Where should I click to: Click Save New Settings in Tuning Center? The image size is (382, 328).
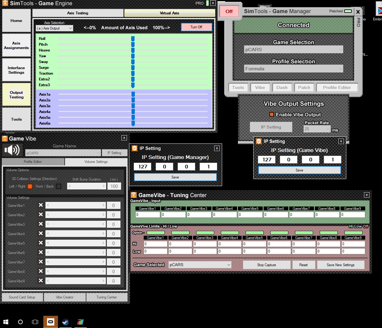pos(341,265)
